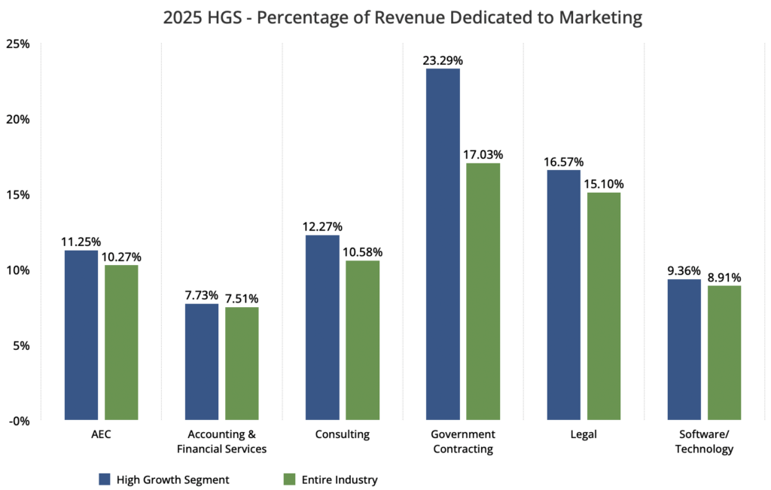Image resolution: width=771 pixels, height=490 pixels.
Task: Select the green Government Contracting bar
Action: pos(483,291)
